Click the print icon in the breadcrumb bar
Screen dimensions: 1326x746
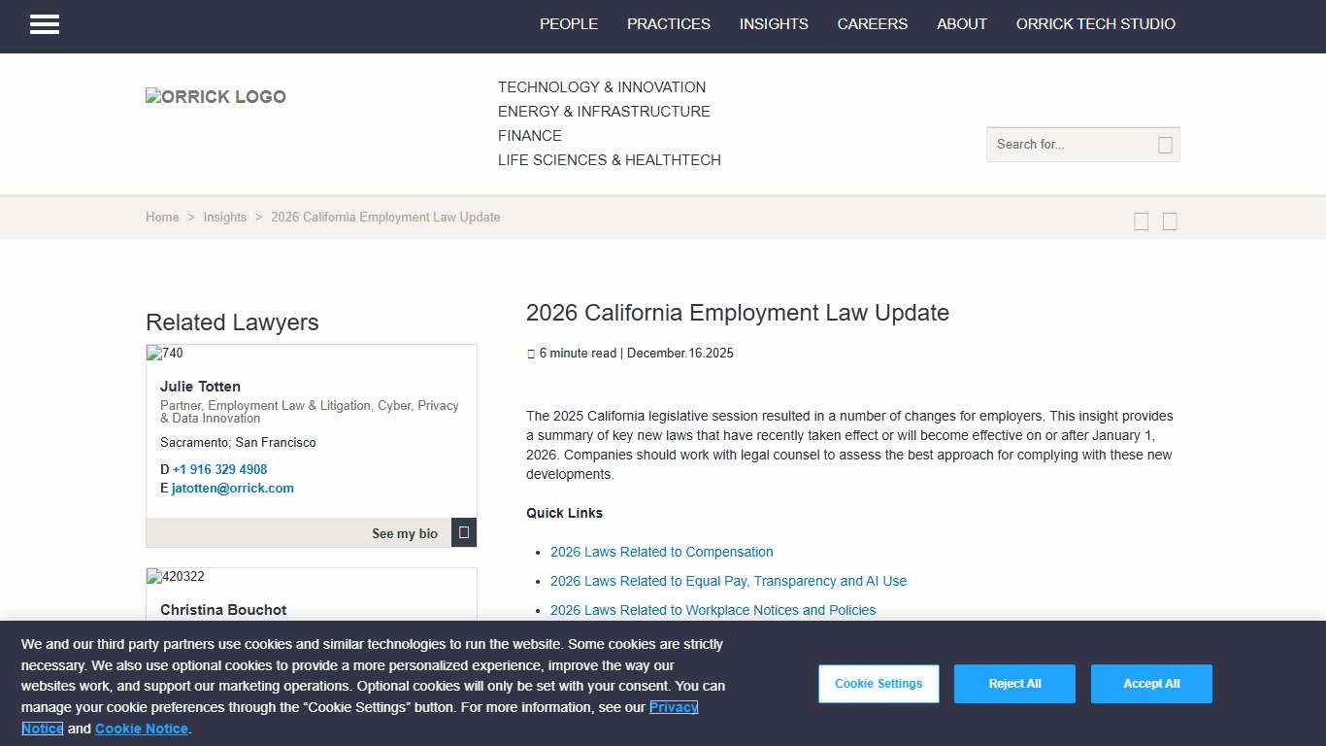[1169, 220]
